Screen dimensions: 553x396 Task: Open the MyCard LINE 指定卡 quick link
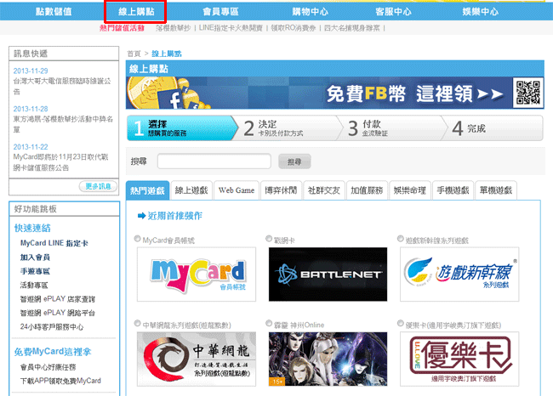[x=54, y=243]
